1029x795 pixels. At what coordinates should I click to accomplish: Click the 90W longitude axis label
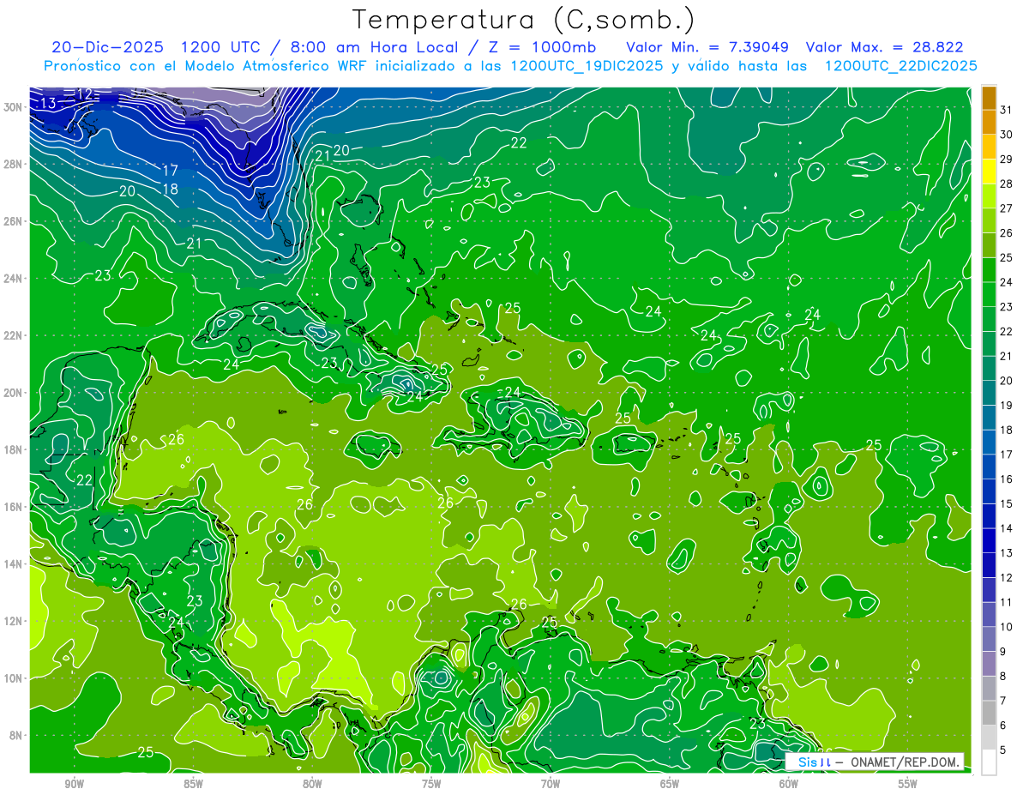pyautogui.click(x=75, y=784)
